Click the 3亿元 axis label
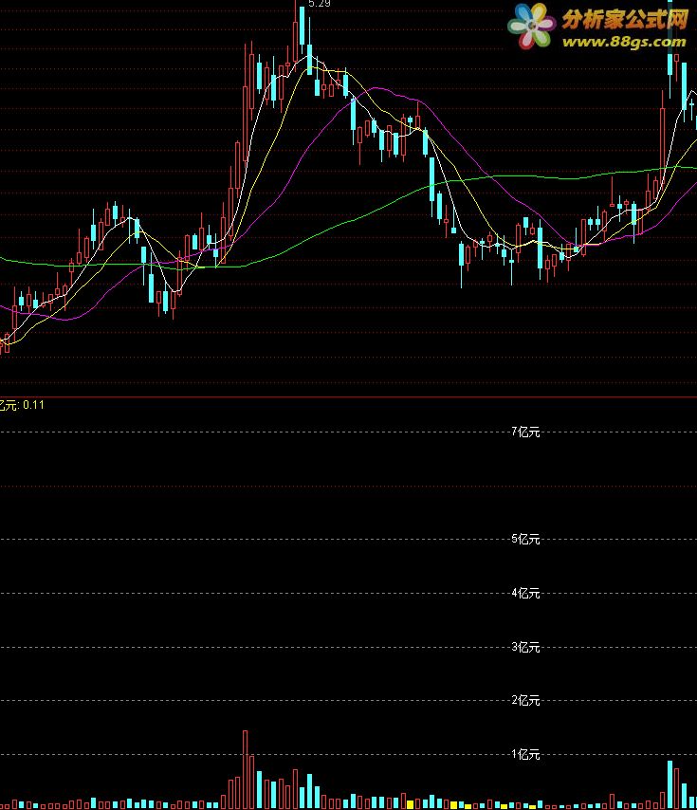Screen dimensions: 697x810 pos(525,647)
